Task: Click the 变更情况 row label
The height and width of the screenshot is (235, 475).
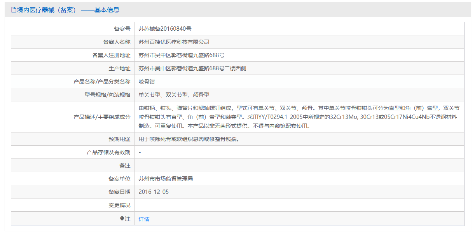Action: point(119,205)
